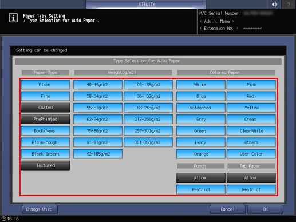296x222 pixels.
Task: Click the clock icon in the status bar
Action: pos(4,219)
